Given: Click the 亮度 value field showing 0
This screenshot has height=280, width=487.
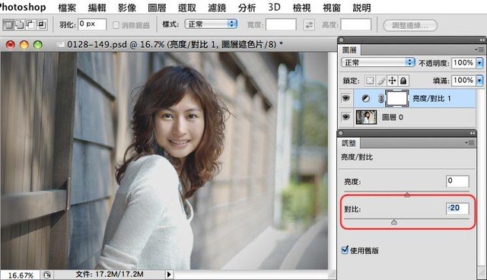Looking at the screenshot, I should (457, 181).
